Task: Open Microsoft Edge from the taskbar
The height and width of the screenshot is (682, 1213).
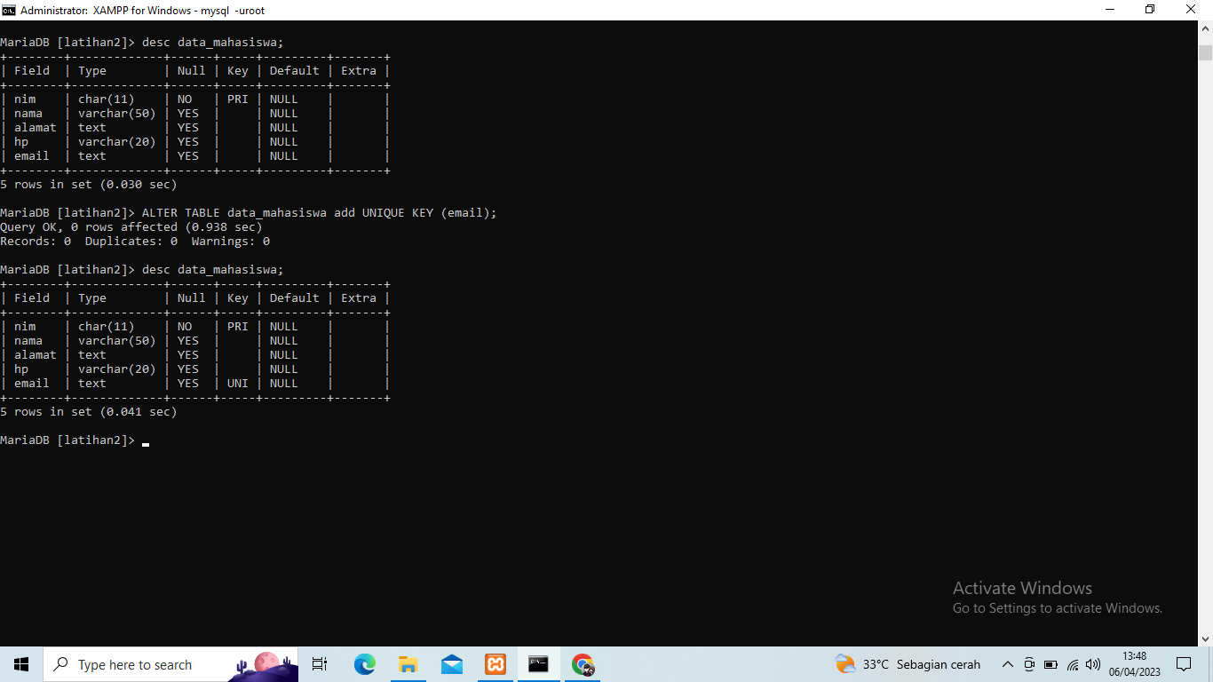Action: 365,664
